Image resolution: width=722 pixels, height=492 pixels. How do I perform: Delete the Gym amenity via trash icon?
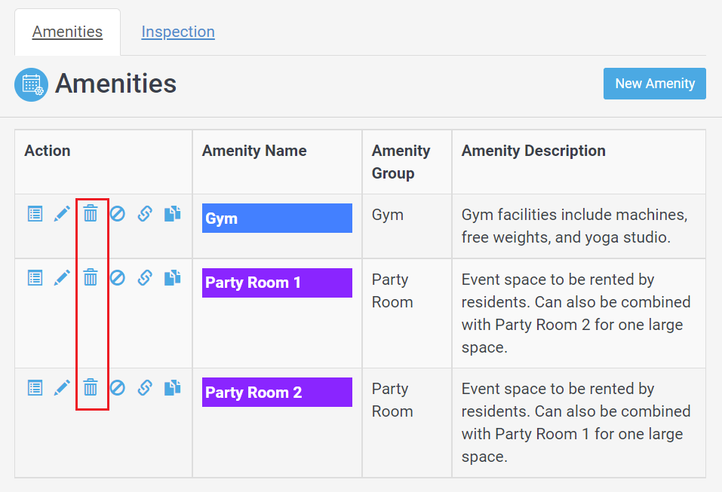click(x=91, y=214)
